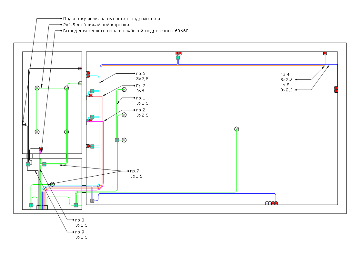Select the double red socket on the right wall
362x256 pixels.
click(x=336, y=89)
